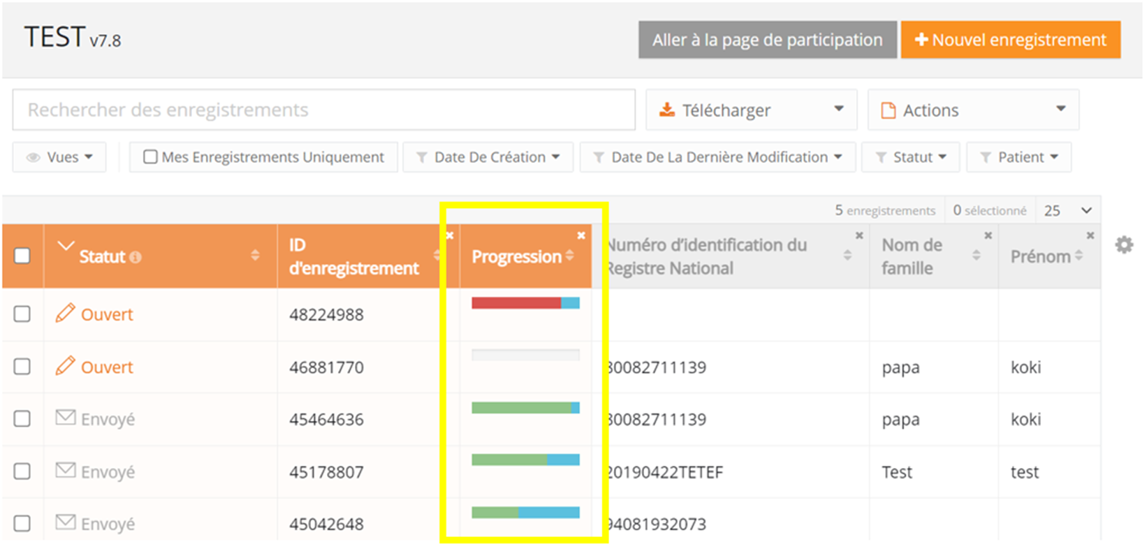Viewport: 1147px width, 558px height.
Task: Sort by Progression using sort arrows
Action: click(570, 256)
